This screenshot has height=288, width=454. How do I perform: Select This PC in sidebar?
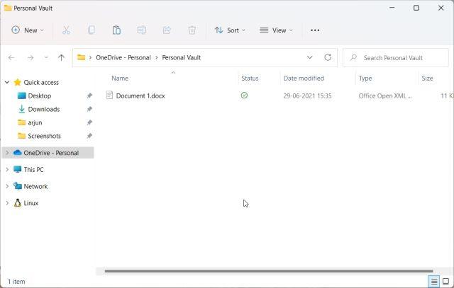point(33,169)
